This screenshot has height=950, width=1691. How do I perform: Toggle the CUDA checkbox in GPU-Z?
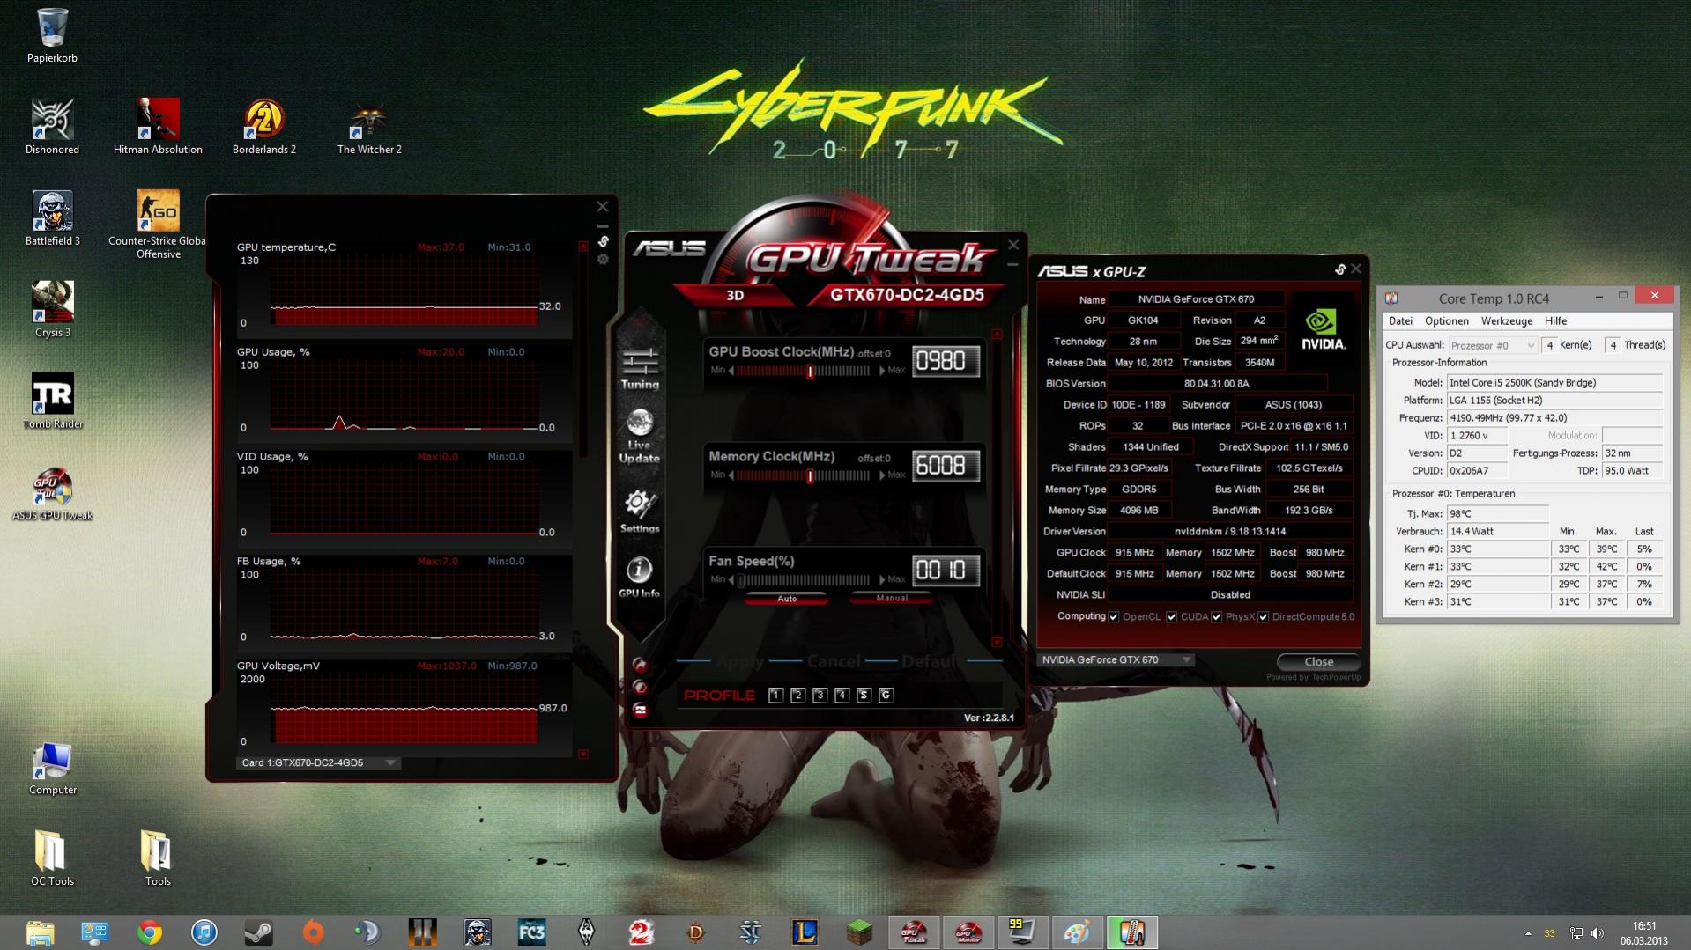pyautogui.click(x=1171, y=617)
